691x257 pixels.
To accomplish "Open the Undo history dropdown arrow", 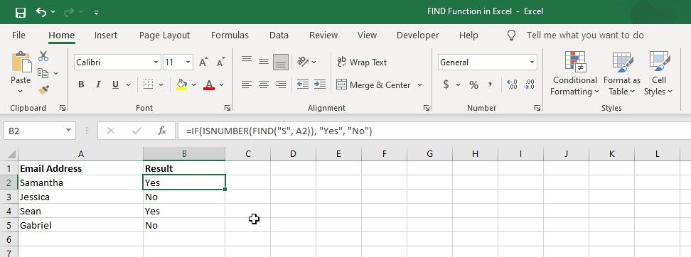I will [x=53, y=12].
